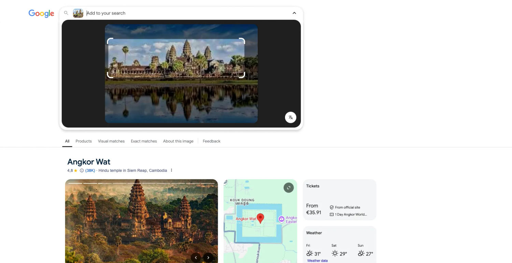This screenshot has width=512, height=263.
Task: Click the Weather data link
Action: coord(317,261)
